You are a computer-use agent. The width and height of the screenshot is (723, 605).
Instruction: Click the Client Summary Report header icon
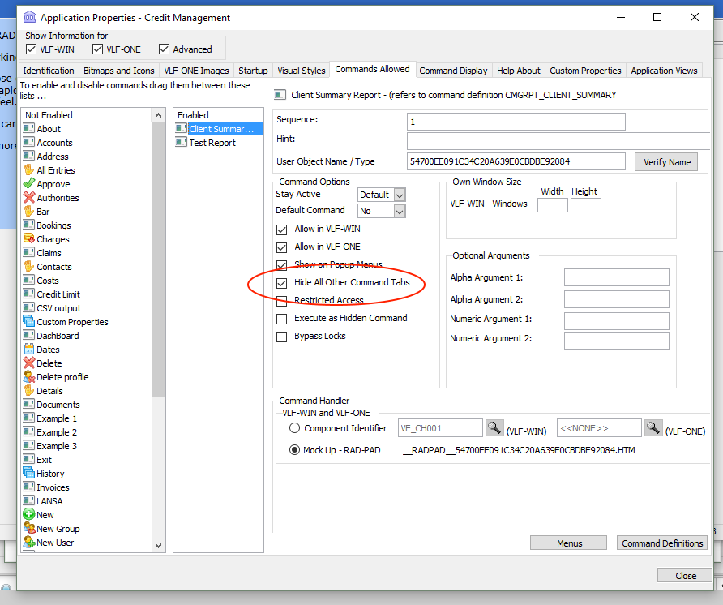(x=280, y=95)
